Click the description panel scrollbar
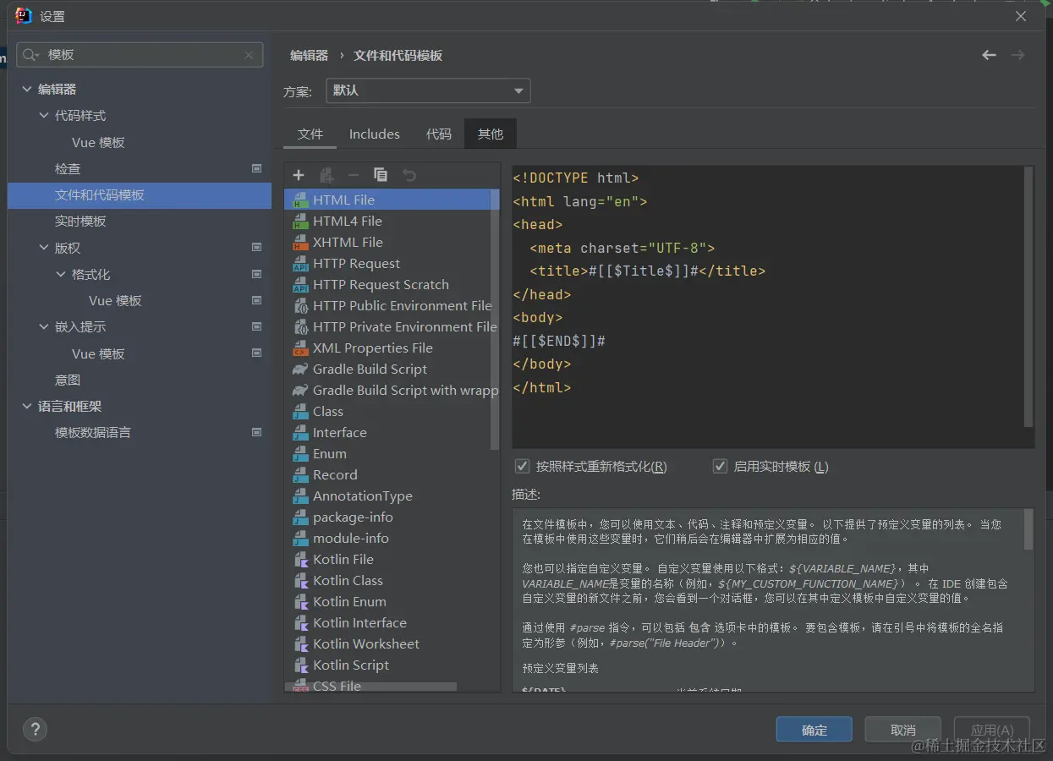This screenshot has height=761, width=1053. [x=1028, y=529]
